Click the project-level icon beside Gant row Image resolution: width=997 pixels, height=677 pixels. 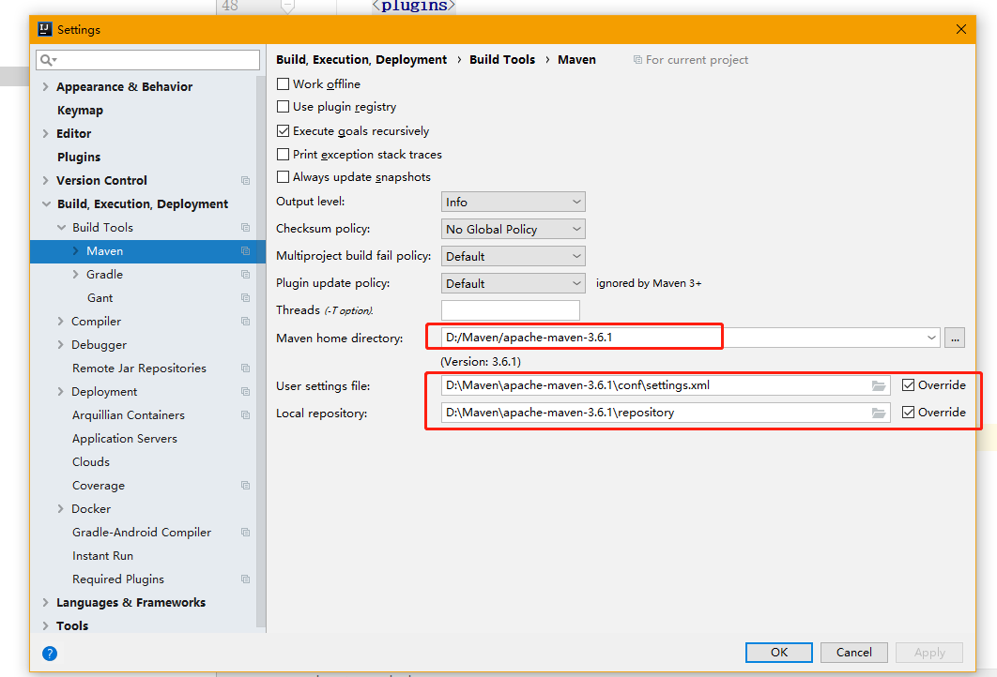point(245,298)
